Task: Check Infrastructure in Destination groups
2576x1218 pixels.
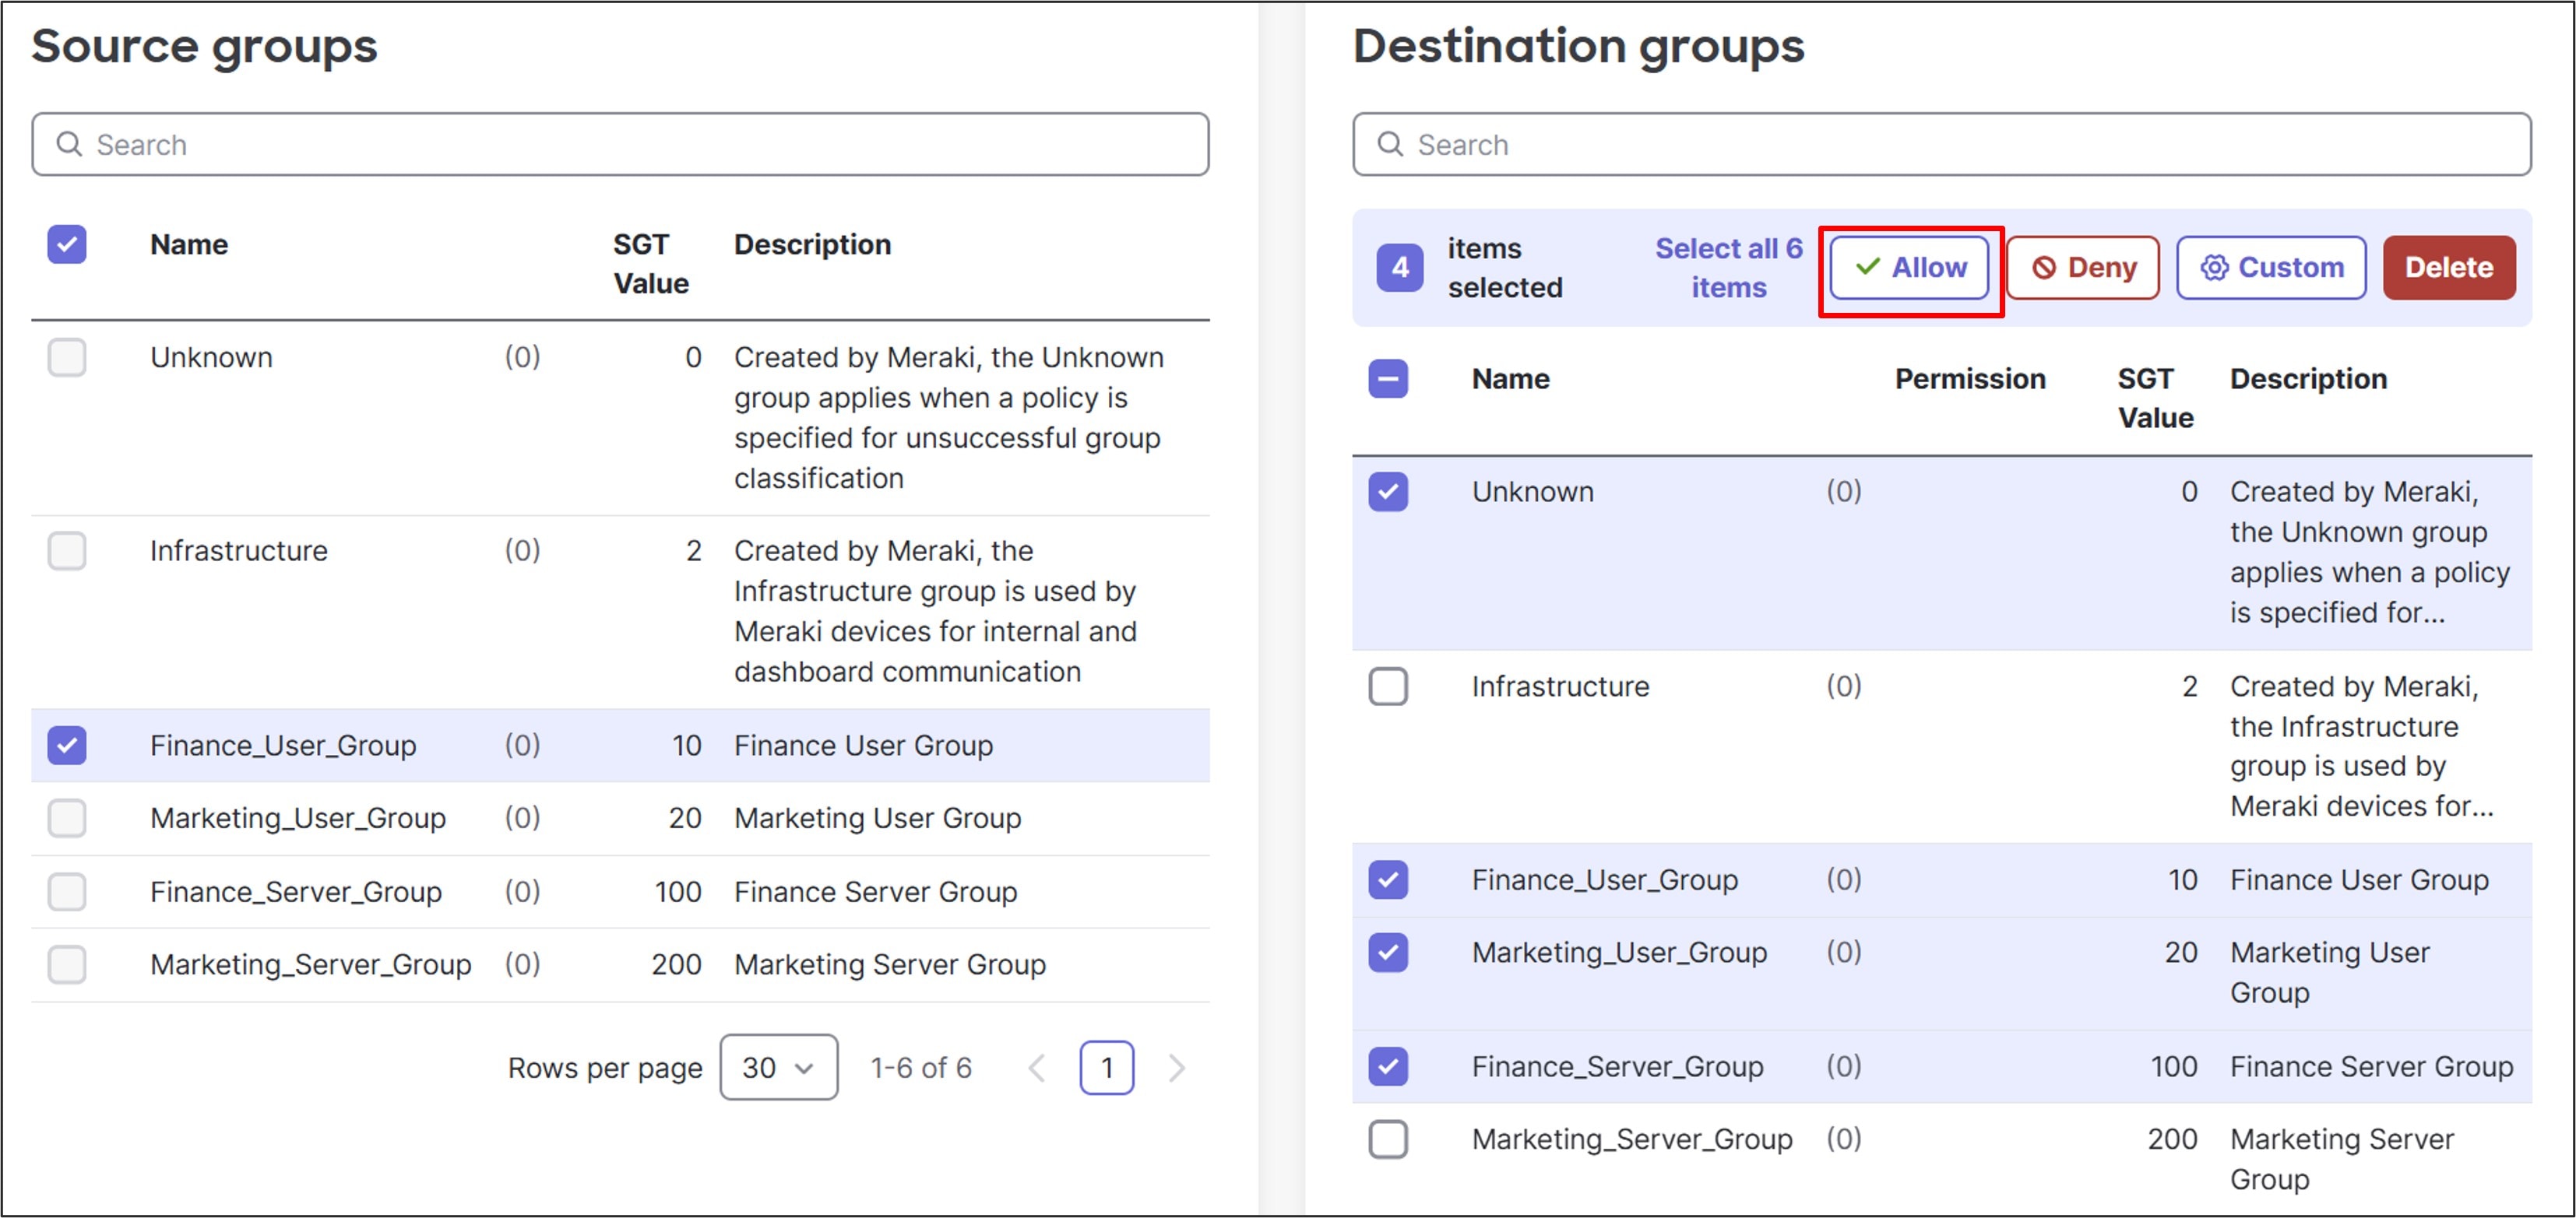Action: pos(1388,686)
